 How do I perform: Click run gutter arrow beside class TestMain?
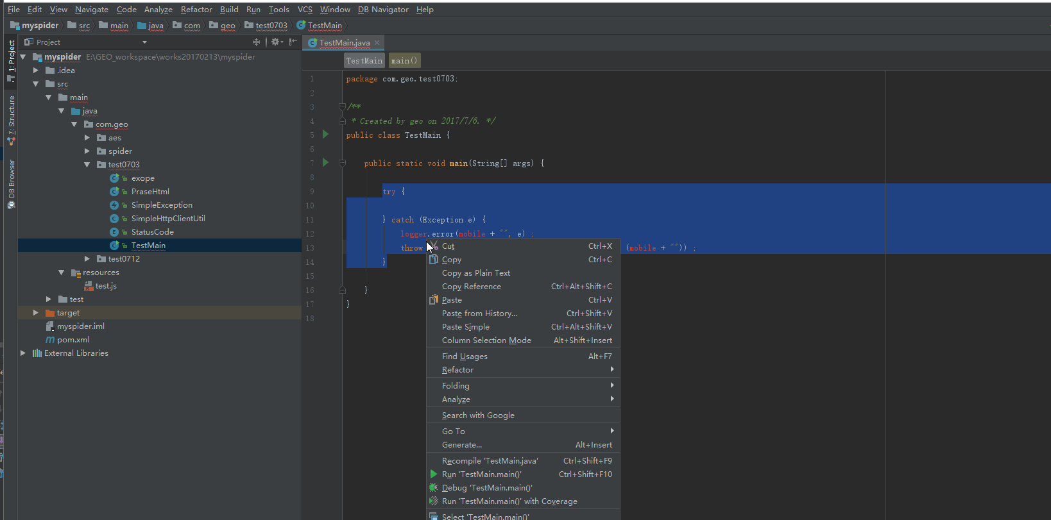pos(325,135)
